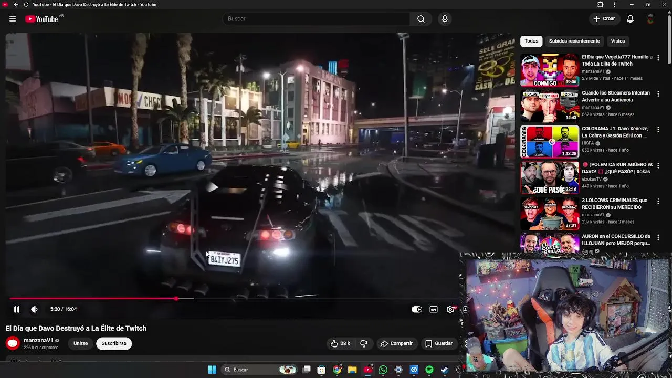Select the Subidos recientemente chip
The width and height of the screenshot is (672, 378).
(x=574, y=41)
